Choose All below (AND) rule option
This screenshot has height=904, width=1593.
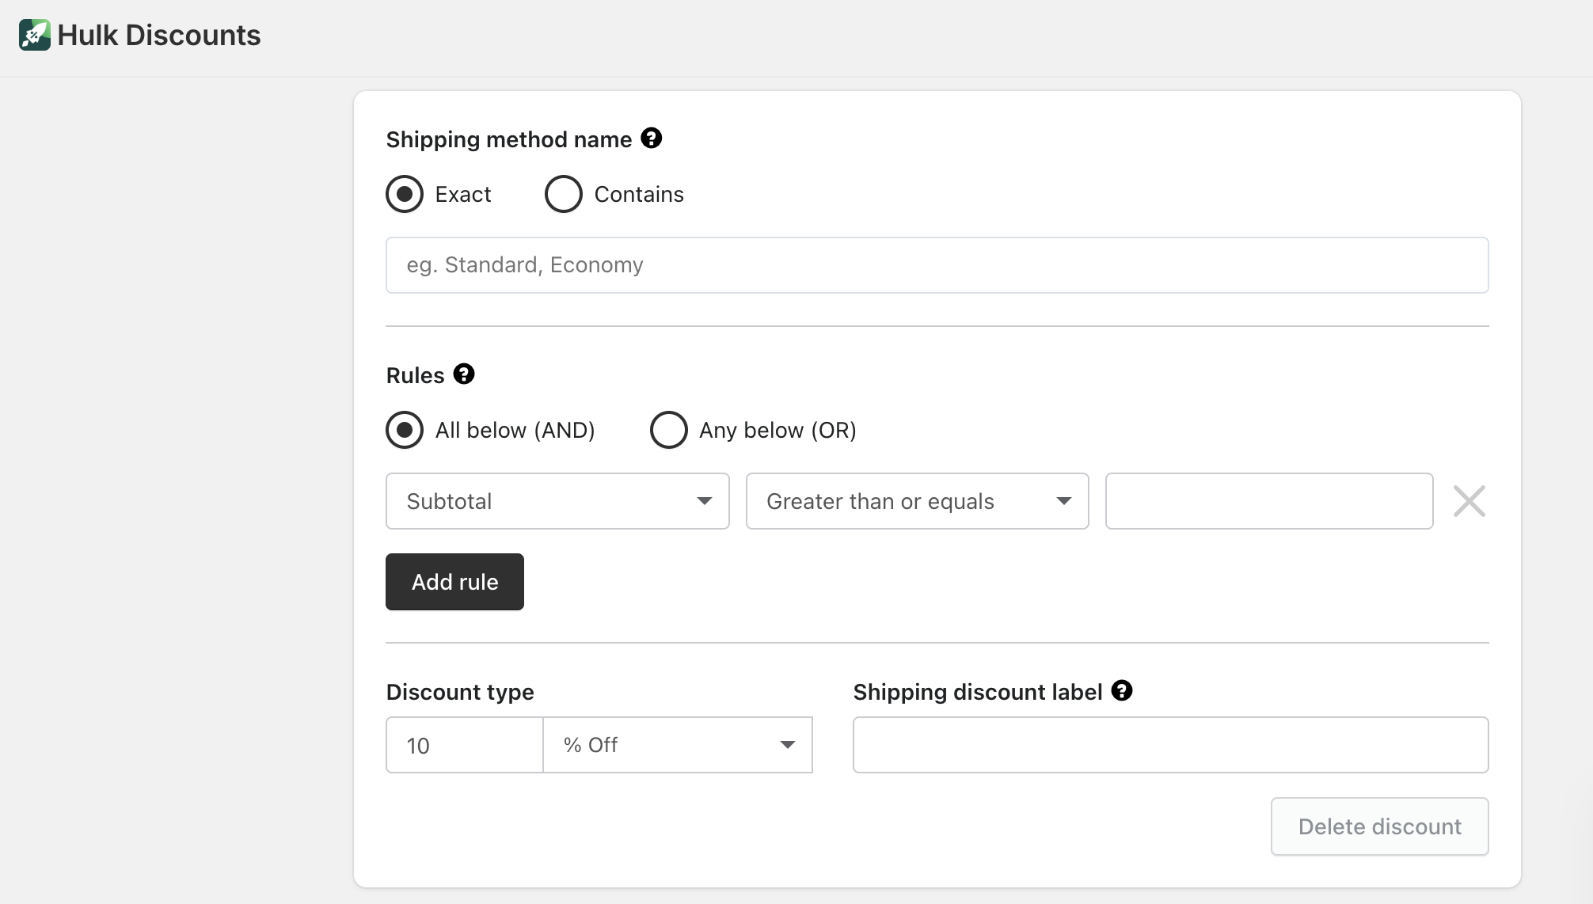click(405, 430)
